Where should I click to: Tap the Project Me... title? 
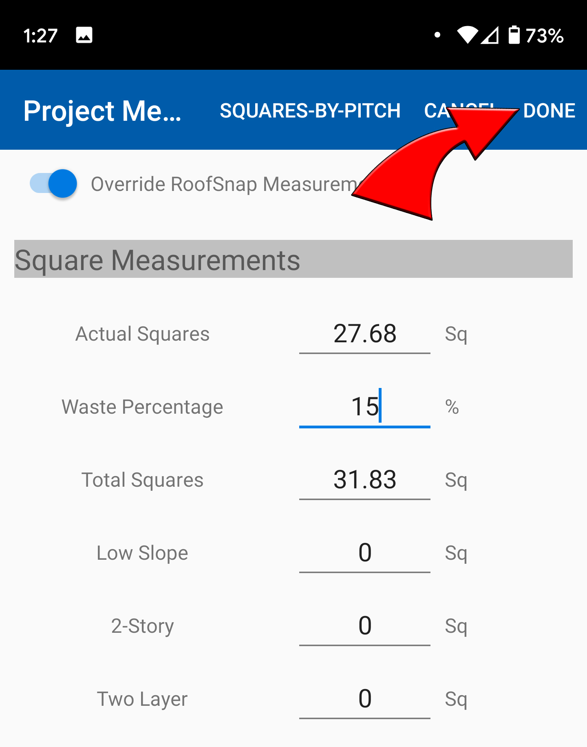pyautogui.click(x=102, y=111)
